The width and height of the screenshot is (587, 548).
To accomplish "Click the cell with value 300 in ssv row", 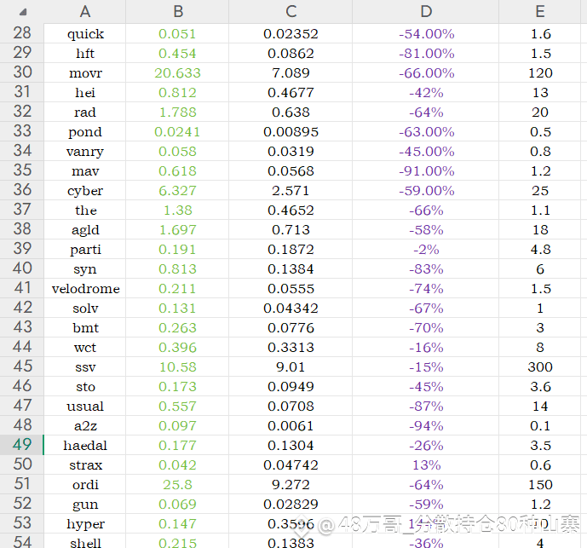I will [x=540, y=366].
